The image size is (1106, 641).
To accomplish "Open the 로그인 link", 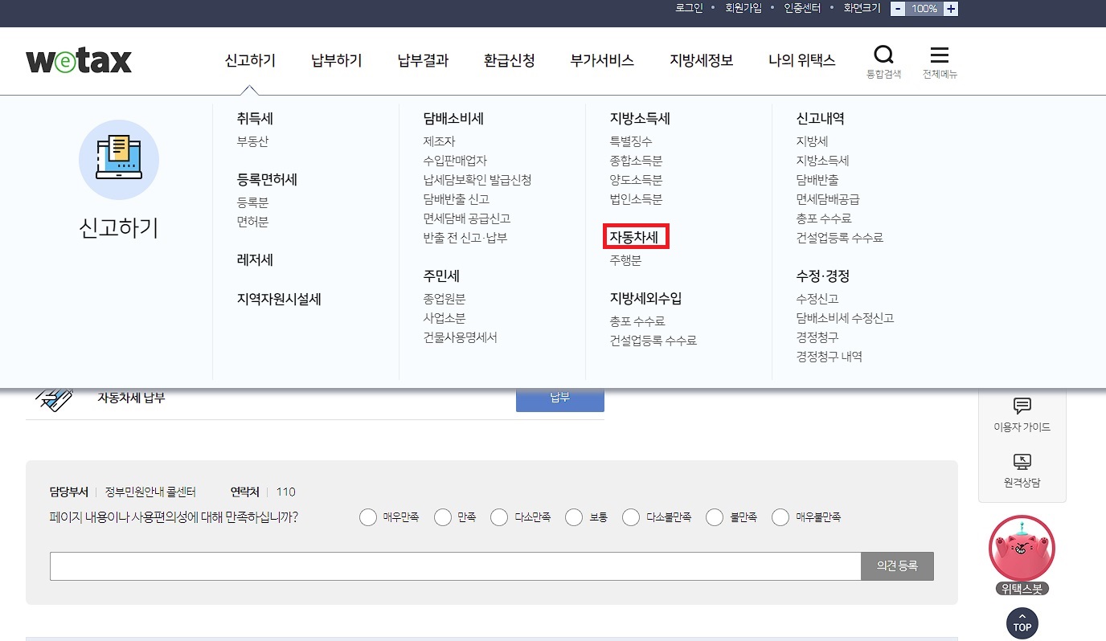I will (688, 8).
